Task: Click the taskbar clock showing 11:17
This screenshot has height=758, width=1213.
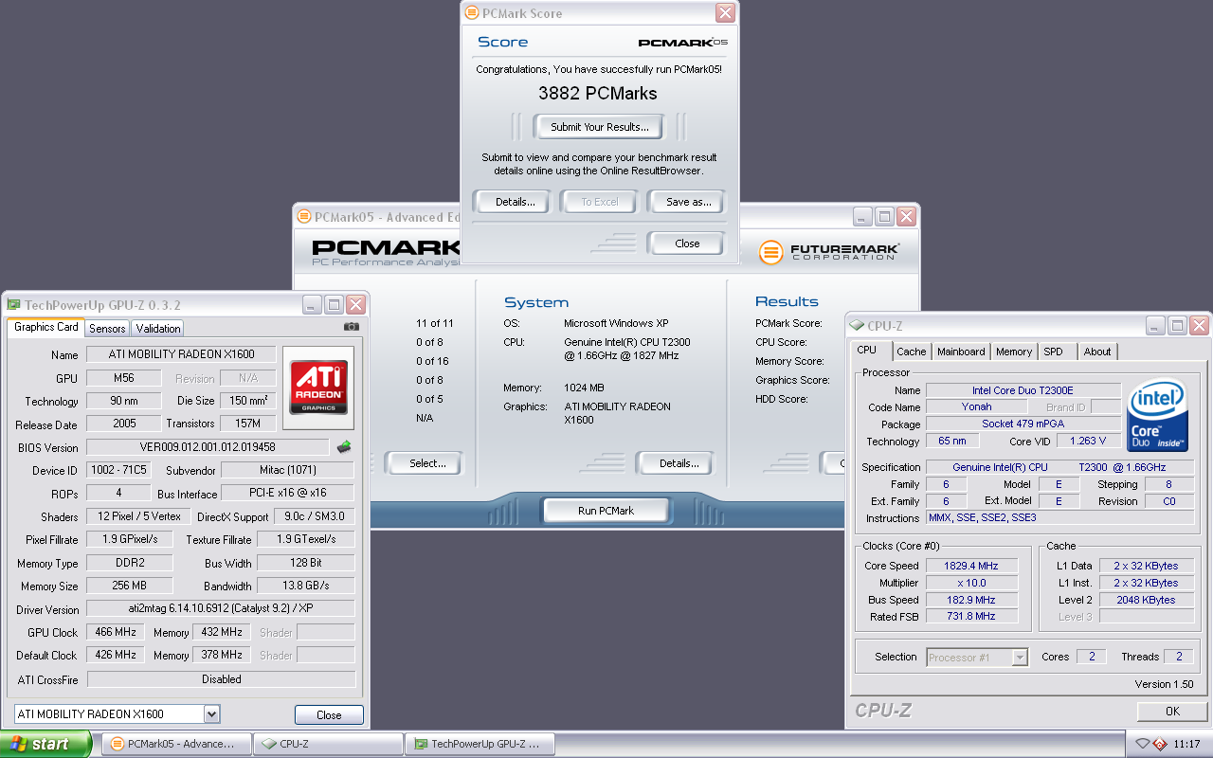Action: coord(1186,744)
